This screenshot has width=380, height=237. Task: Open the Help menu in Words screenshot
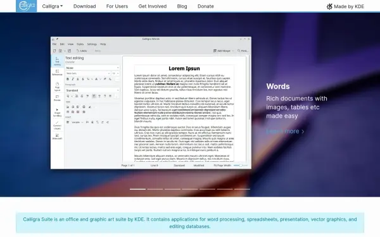(x=103, y=44)
